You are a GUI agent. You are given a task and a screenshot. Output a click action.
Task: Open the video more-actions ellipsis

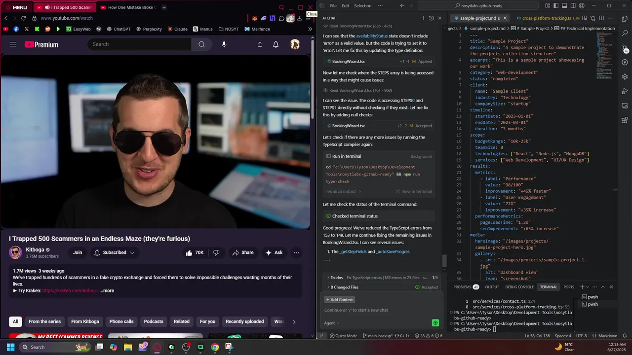(x=296, y=252)
